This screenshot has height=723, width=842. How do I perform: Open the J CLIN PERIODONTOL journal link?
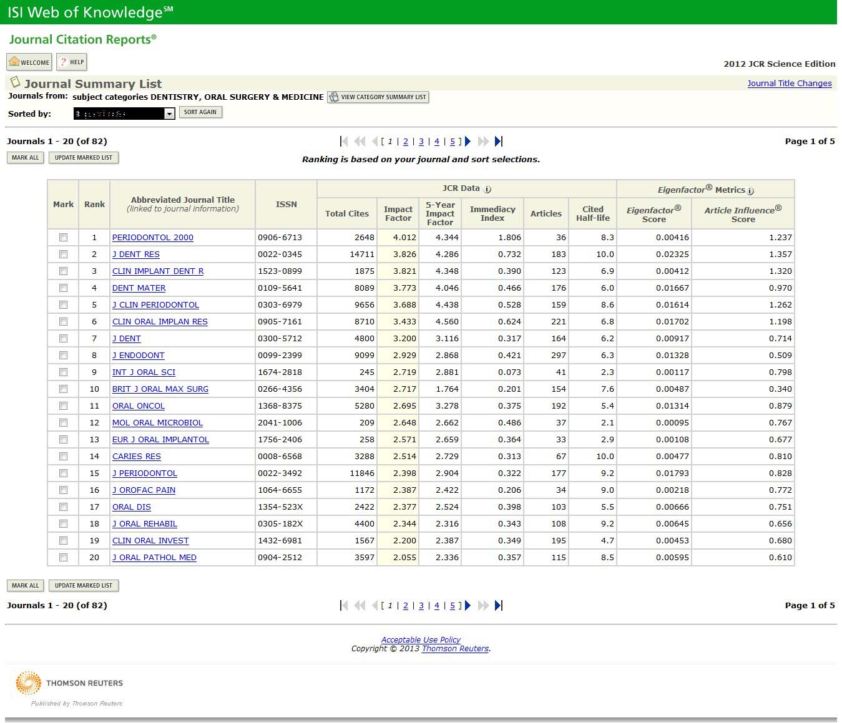click(155, 305)
